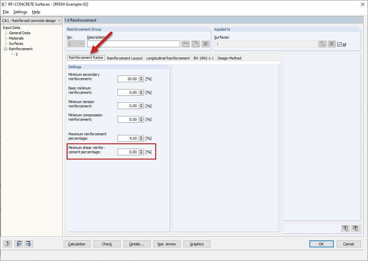
Task: Click the minimum compression reinforcement value field
Action: 128,119
